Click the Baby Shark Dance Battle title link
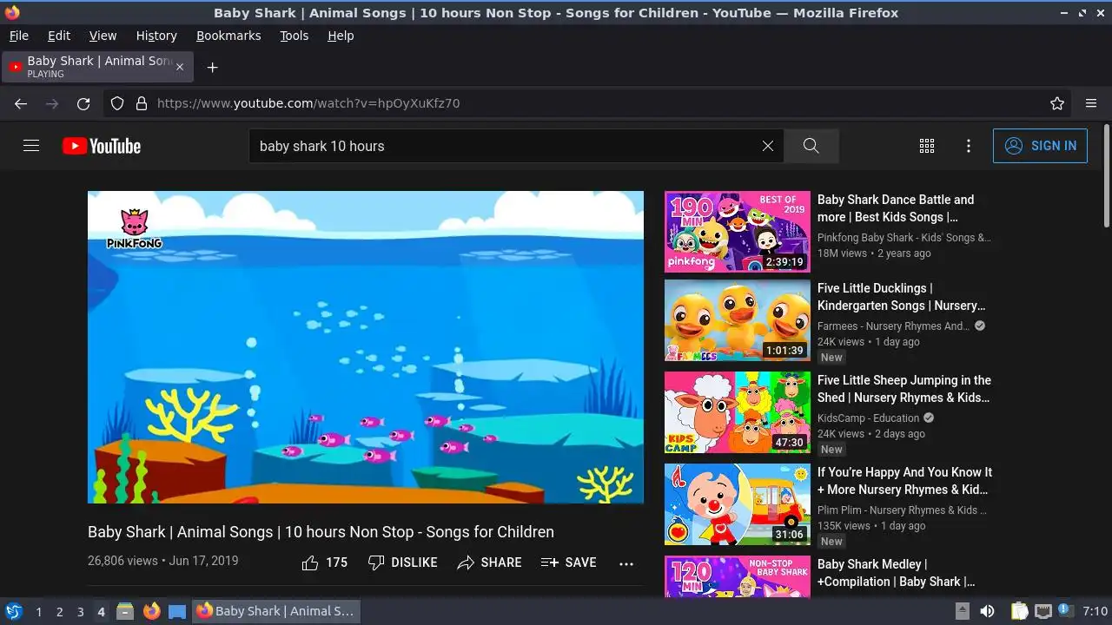This screenshot has width=1112, height=625. click(896, 208)
